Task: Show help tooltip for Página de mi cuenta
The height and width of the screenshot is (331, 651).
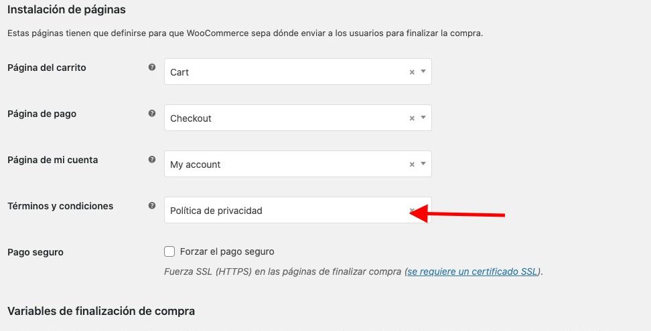Action: point(152,160)
